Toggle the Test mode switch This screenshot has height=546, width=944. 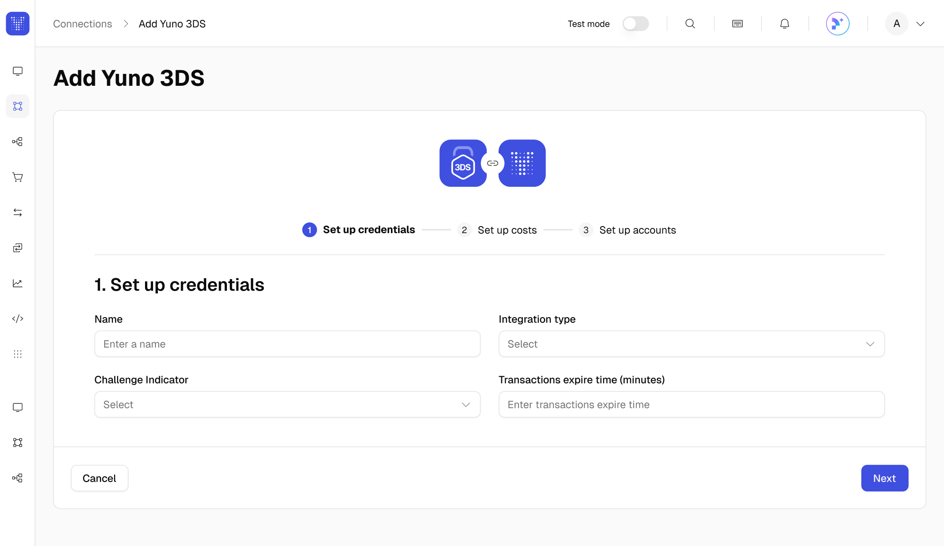pyautogui.click(x=635, y=24)
